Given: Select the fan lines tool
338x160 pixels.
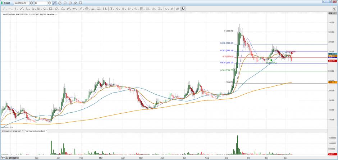Looking at the screenshot, I should pyautogui.click(x=38, y=9).
